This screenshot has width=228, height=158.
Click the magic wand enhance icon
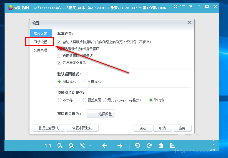click(x=82, y=146)
